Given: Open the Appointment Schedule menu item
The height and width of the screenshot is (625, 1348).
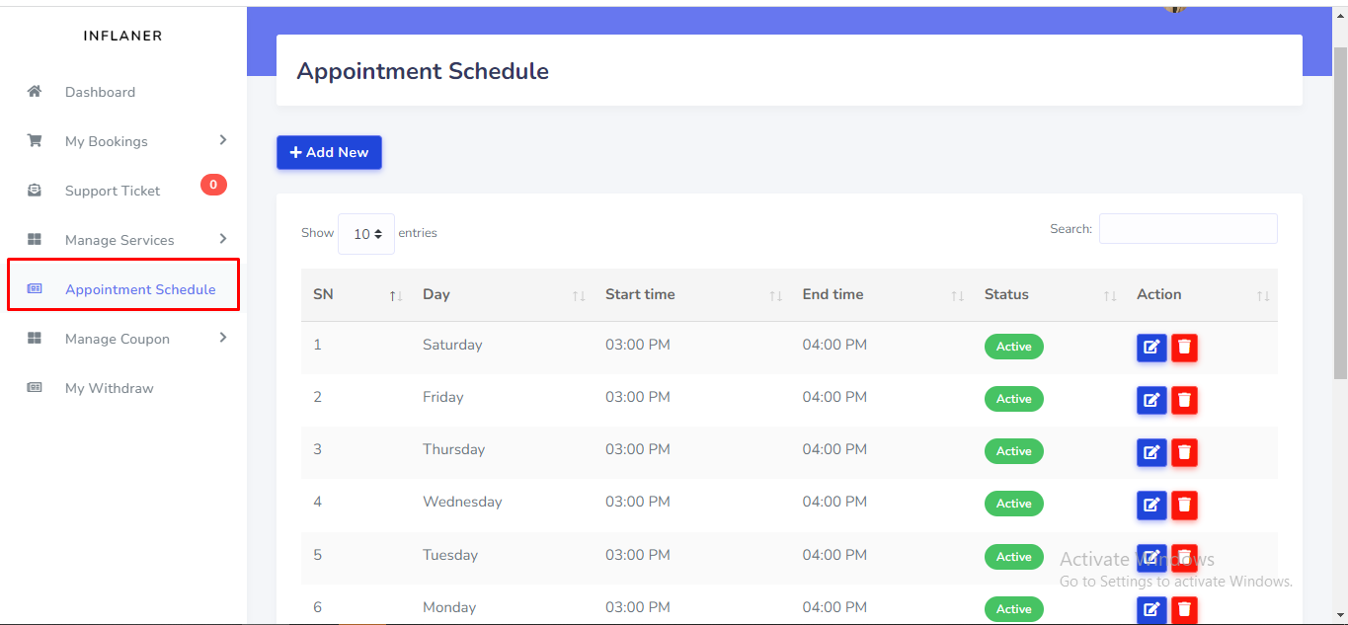Looking at the screenshot, I should coord(139,289).
